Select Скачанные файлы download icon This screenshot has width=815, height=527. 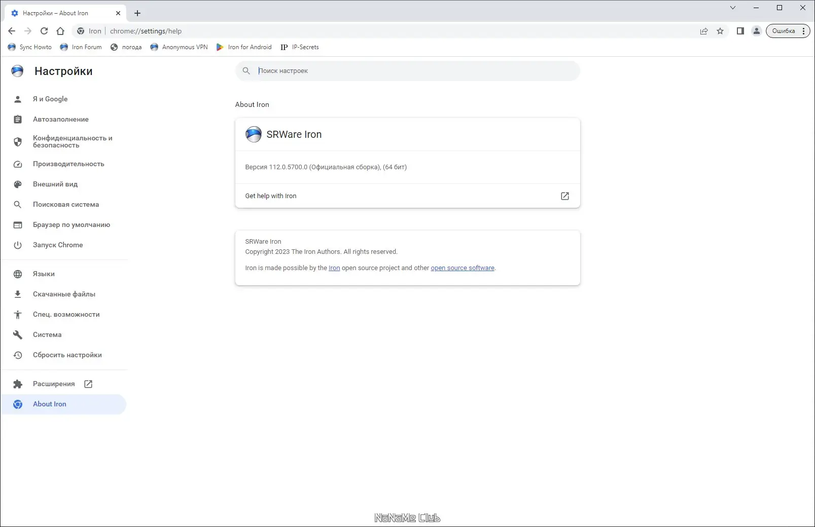coord(18,294)
